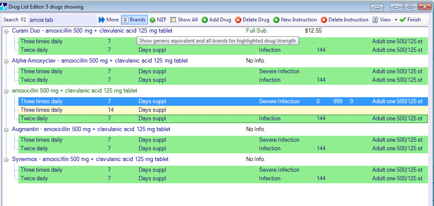
Task: Click Curam Duo price $12.55
Action: point(313,31)
